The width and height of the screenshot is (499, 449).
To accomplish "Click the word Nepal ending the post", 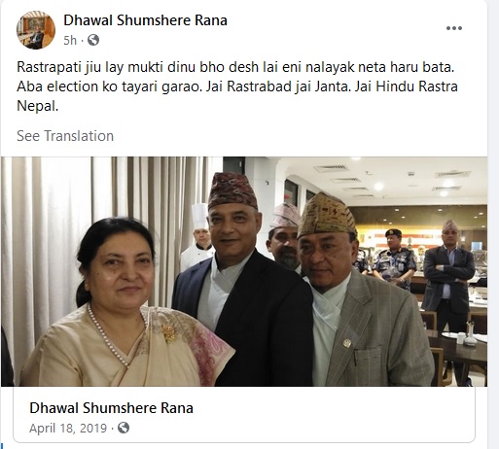I will tap(37, 106).
